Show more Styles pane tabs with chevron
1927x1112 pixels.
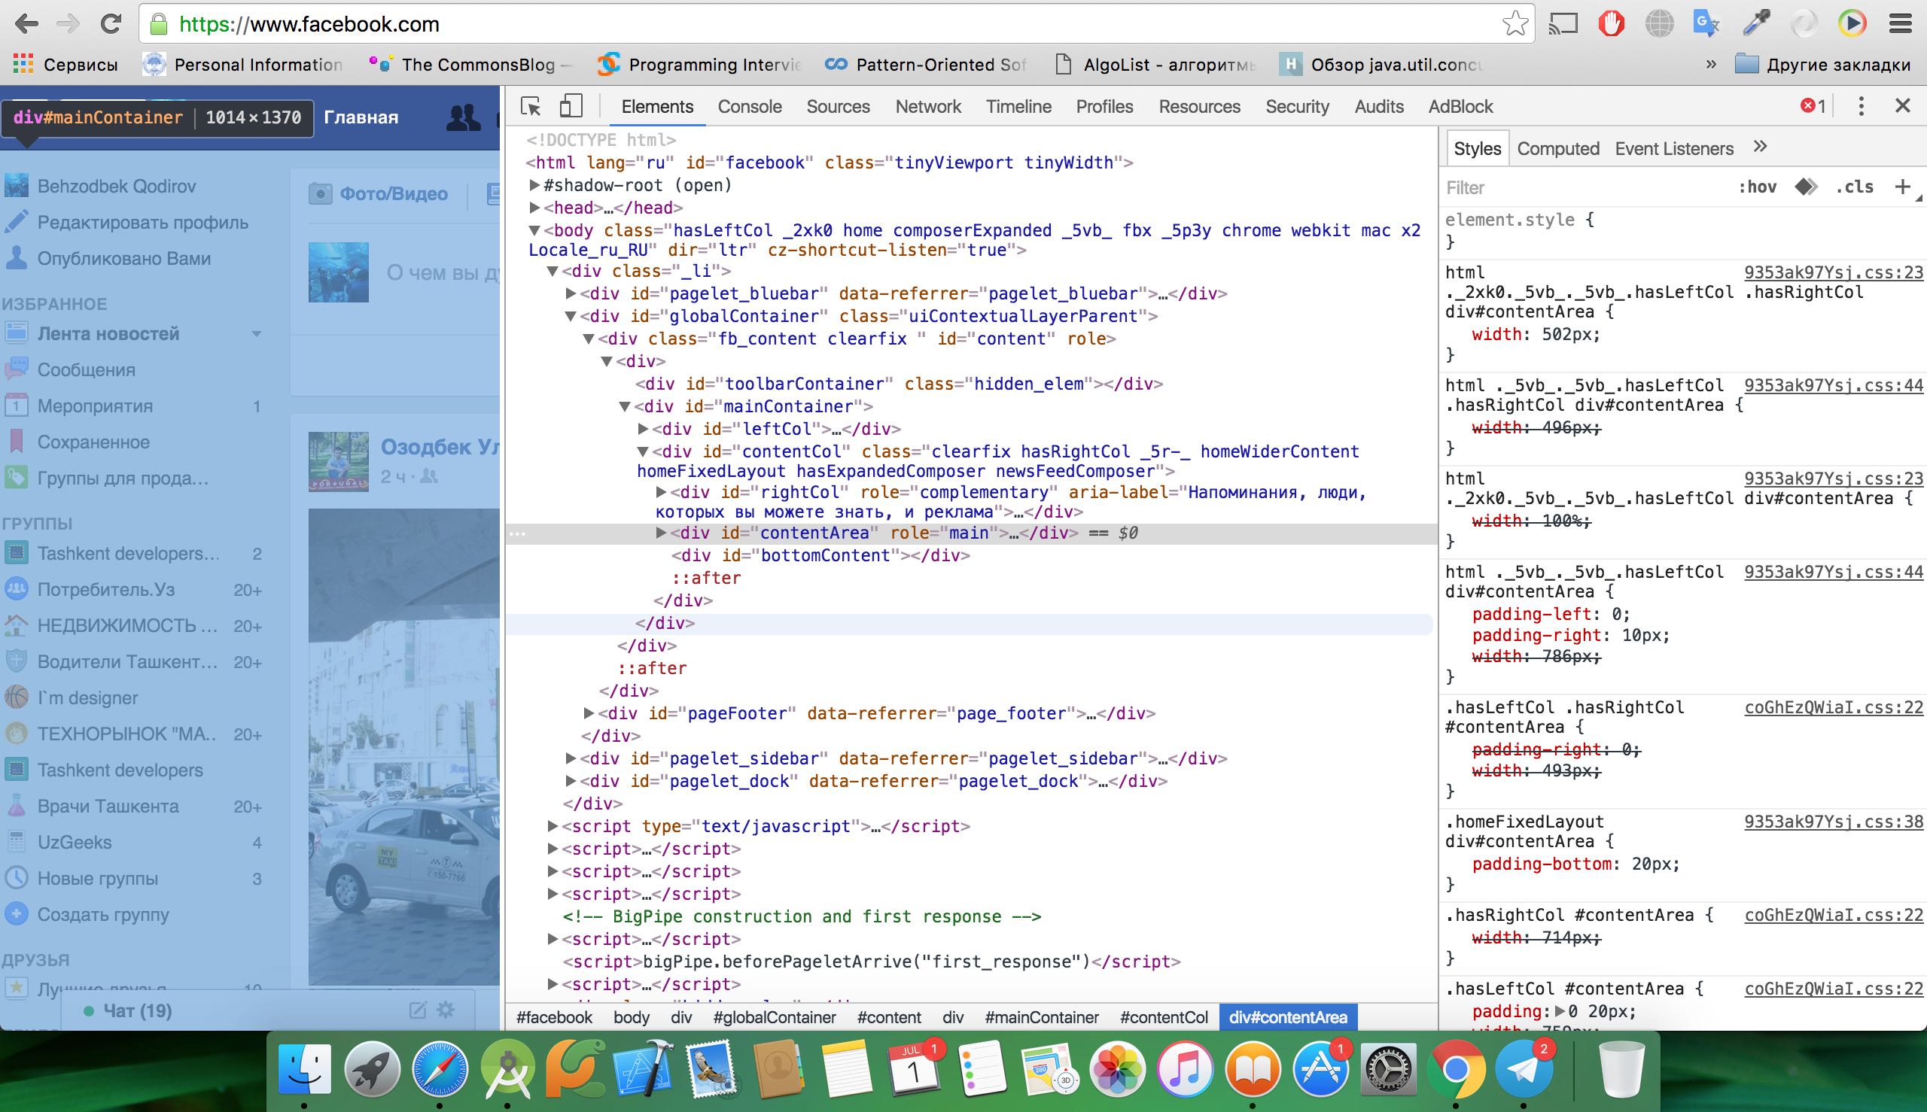tap(1761, 147)
